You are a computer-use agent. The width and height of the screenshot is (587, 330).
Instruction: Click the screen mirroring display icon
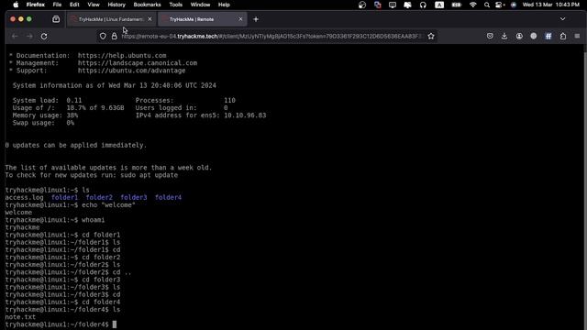click(x=393, y=5)
